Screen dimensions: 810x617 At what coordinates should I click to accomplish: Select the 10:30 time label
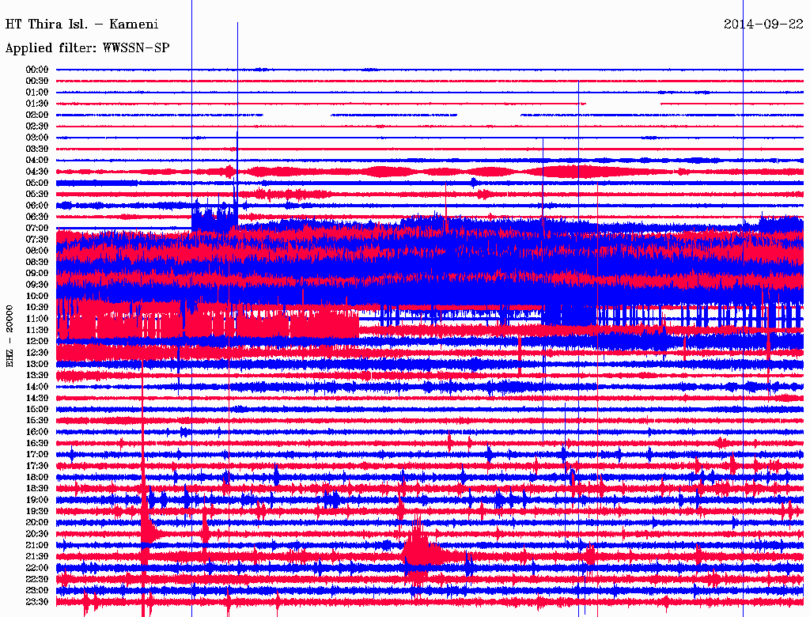point(37,307)
